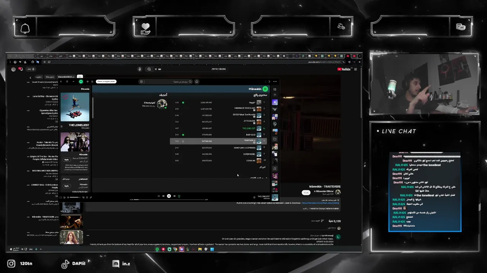Skip to next track in Spotify
The height and width of the screenshot is (273, 487).
[174, 196]
